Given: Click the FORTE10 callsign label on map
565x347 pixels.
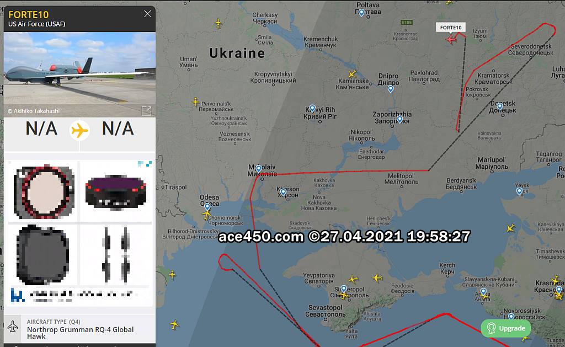Looking at the screenshot, I should (x=451, y=28).
